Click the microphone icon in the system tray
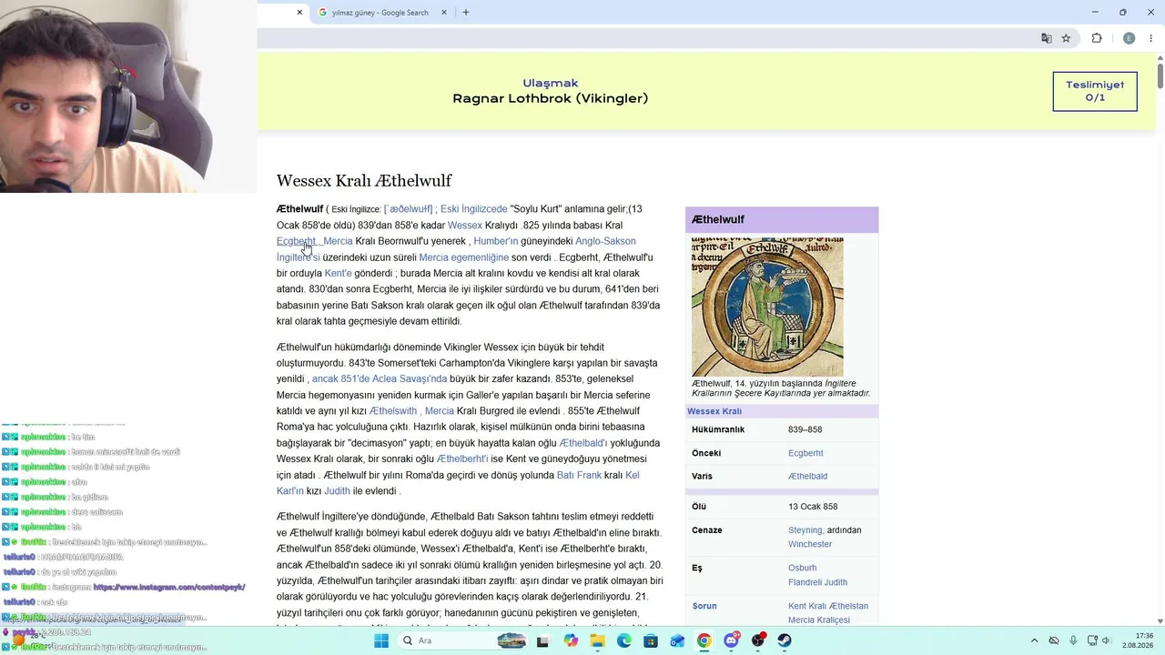The width and height of the screenshot is (1165, 655). coord(1073,640)
